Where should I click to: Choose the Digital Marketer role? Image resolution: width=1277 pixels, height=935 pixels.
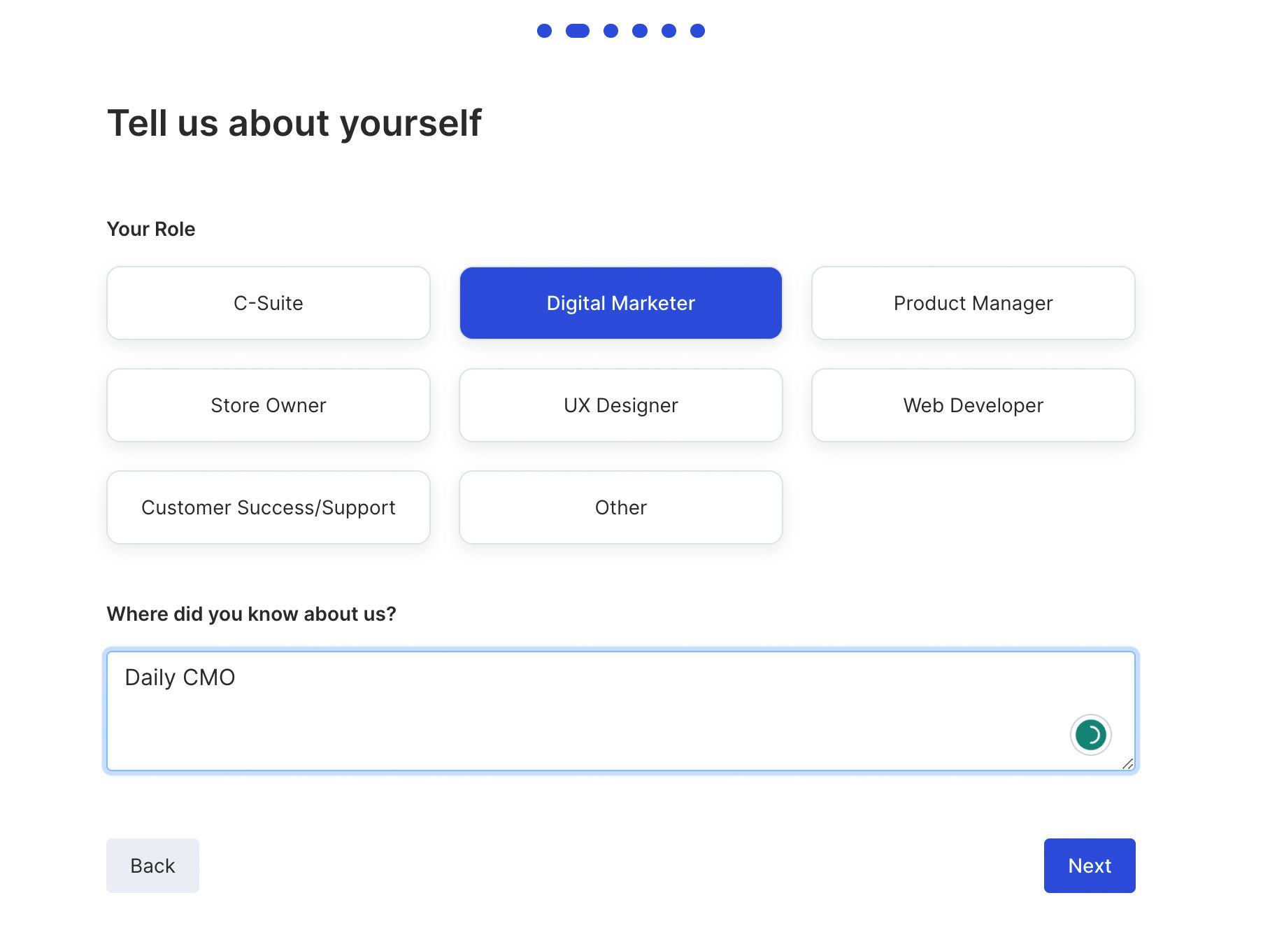click(621, 303)
